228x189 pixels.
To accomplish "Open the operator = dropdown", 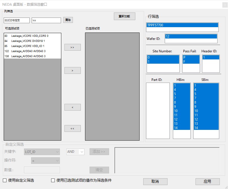I will click(x=45, y=161).
